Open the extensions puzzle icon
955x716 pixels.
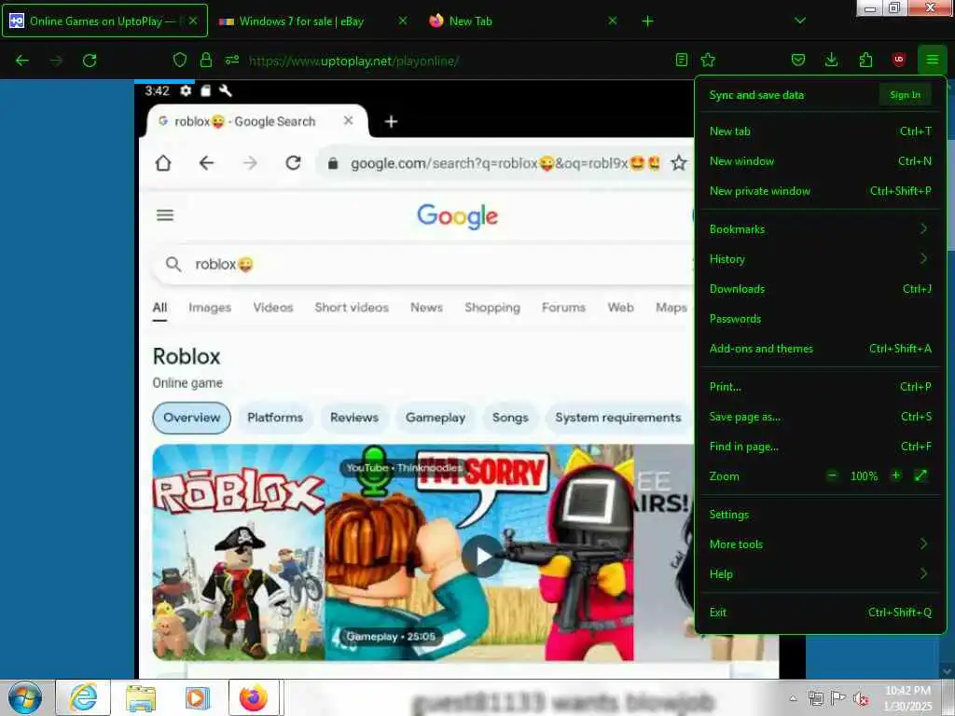point(865,60)
